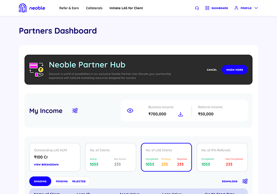Click Rejected LAS clients count 233
Image resolution: width=277 pixels, height=194 pixels.
(x=180, y=164)
